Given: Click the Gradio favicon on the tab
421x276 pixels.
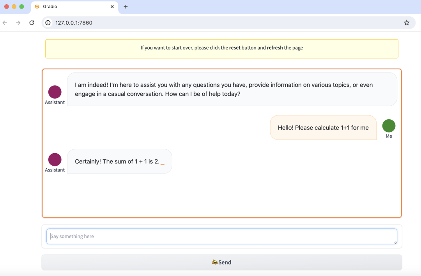Looking at the screenshot, I should click(x=37, y=7).
